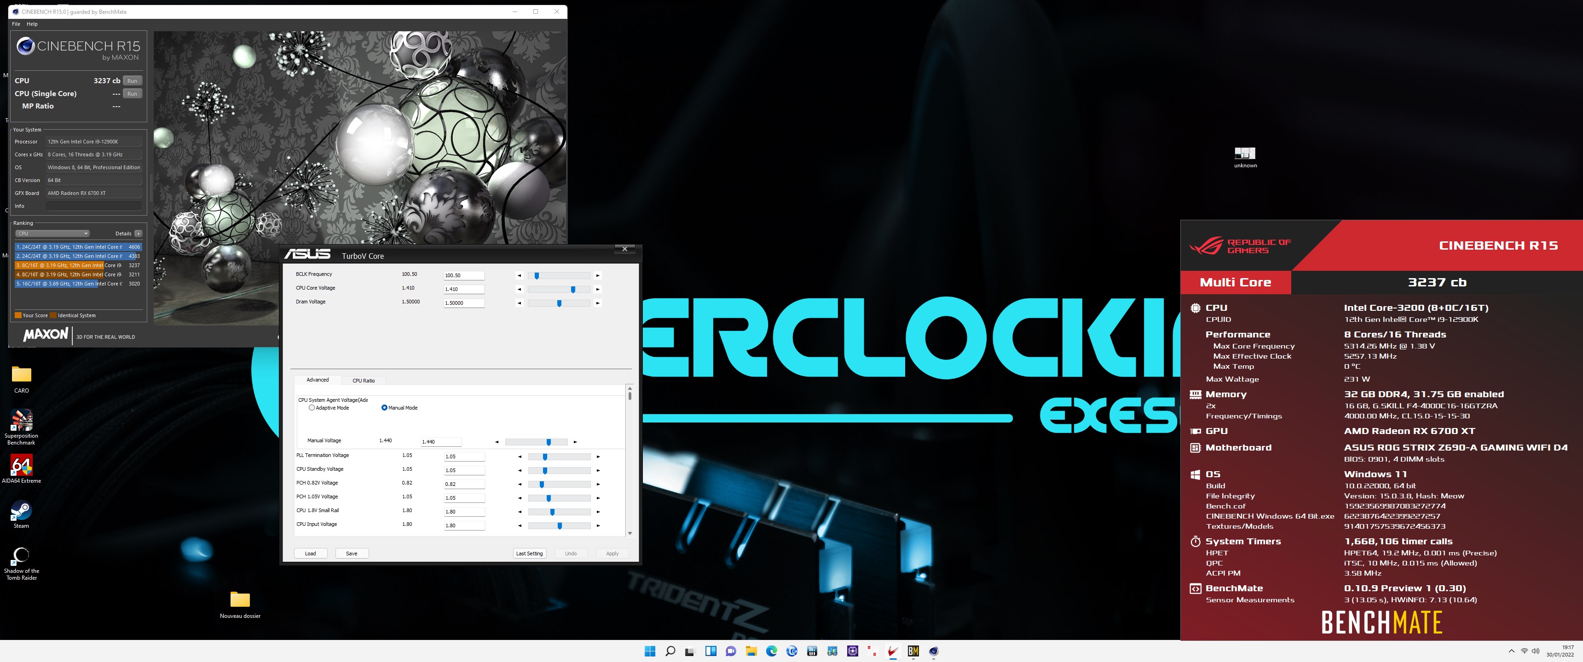This screenshot has height=662, width=1583.
Task: Click Undo in TurboV Core
Action: pos(571,554)
